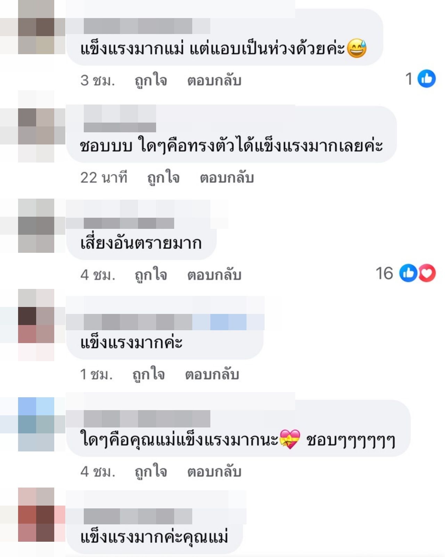
Task: Click ถูกใจ under the ใดๆคือคุณแม่ comment
Action: (151, 472)
